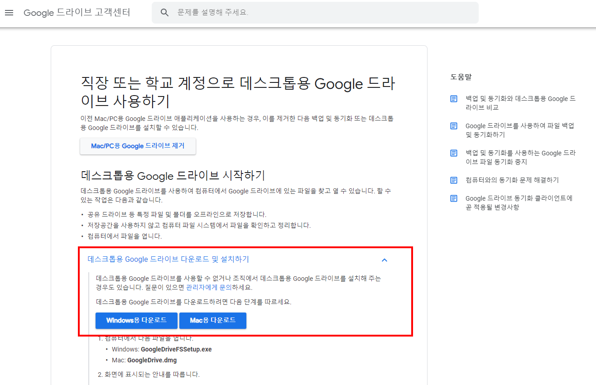Click the document icon beside 백업 및 동기화와 데스크톱용 비교
Viewport: 596px width, 385px height.
click(454, 99)
